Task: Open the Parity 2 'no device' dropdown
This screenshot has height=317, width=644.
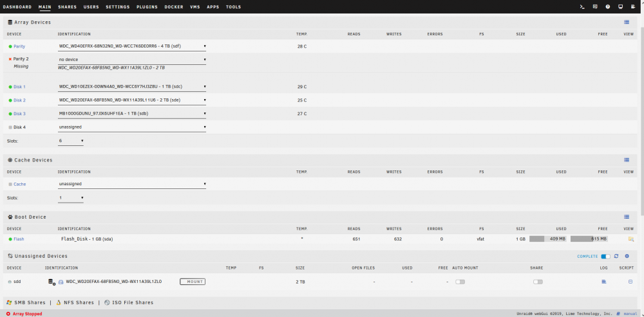Action: click(132, 59)
